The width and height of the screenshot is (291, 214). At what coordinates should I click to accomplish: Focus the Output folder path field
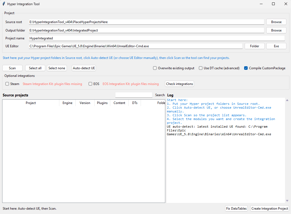(146, 30)
